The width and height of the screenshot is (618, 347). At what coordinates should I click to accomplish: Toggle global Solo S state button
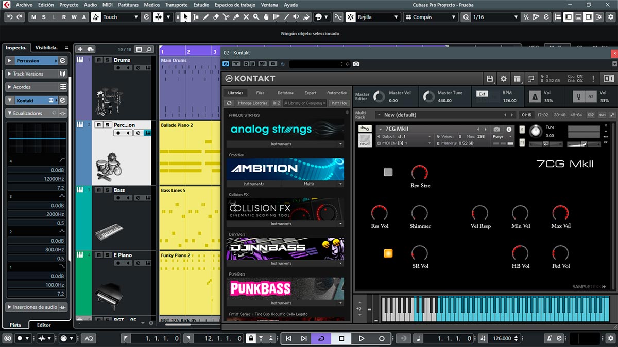pyautogui.click(x=45, y=17)
